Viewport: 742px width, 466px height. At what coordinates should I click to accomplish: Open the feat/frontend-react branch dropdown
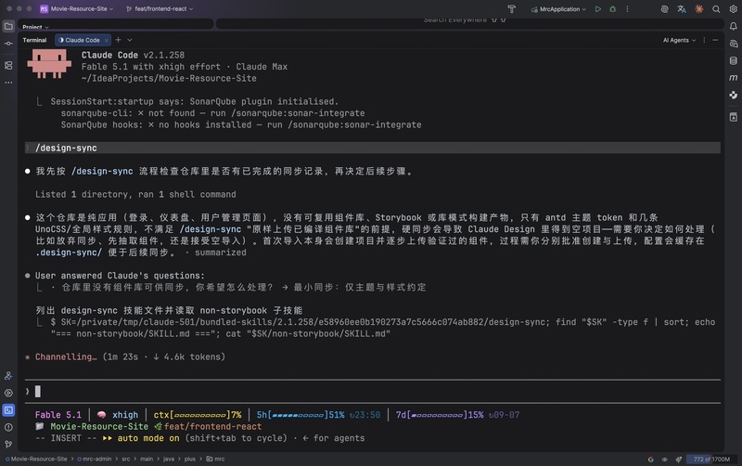click(160, 9)
